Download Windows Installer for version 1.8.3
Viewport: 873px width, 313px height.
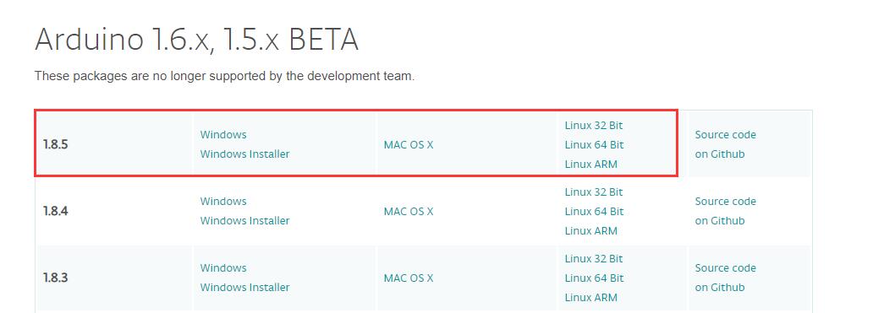click(x=245, y=288)
